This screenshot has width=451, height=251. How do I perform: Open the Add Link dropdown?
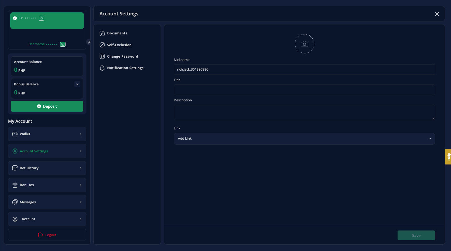coord(304,139)
